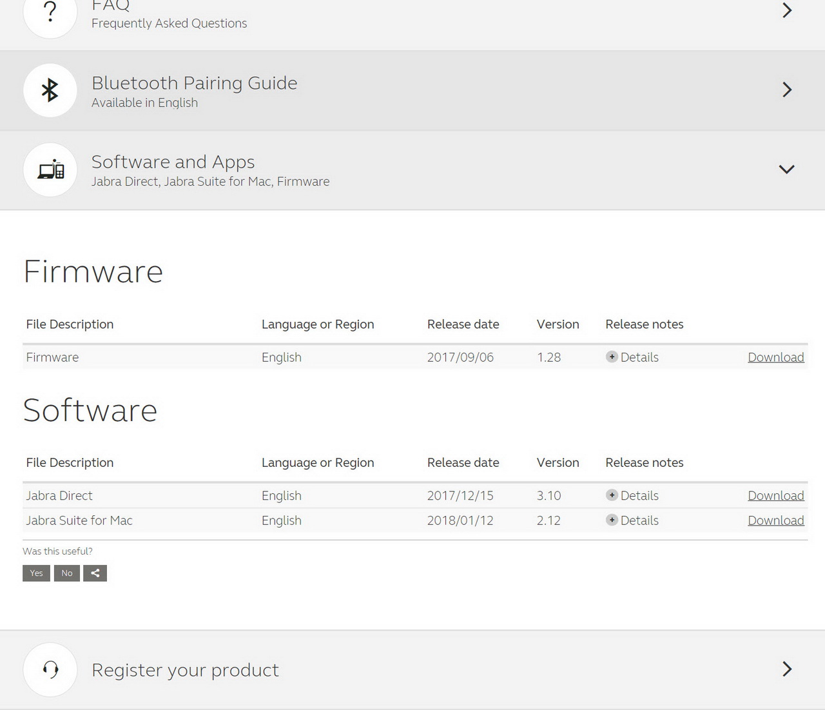Click Jabra Direct file description

pos(59,495)
